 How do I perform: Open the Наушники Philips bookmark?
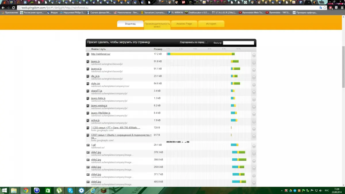click(x=72, y=13)
